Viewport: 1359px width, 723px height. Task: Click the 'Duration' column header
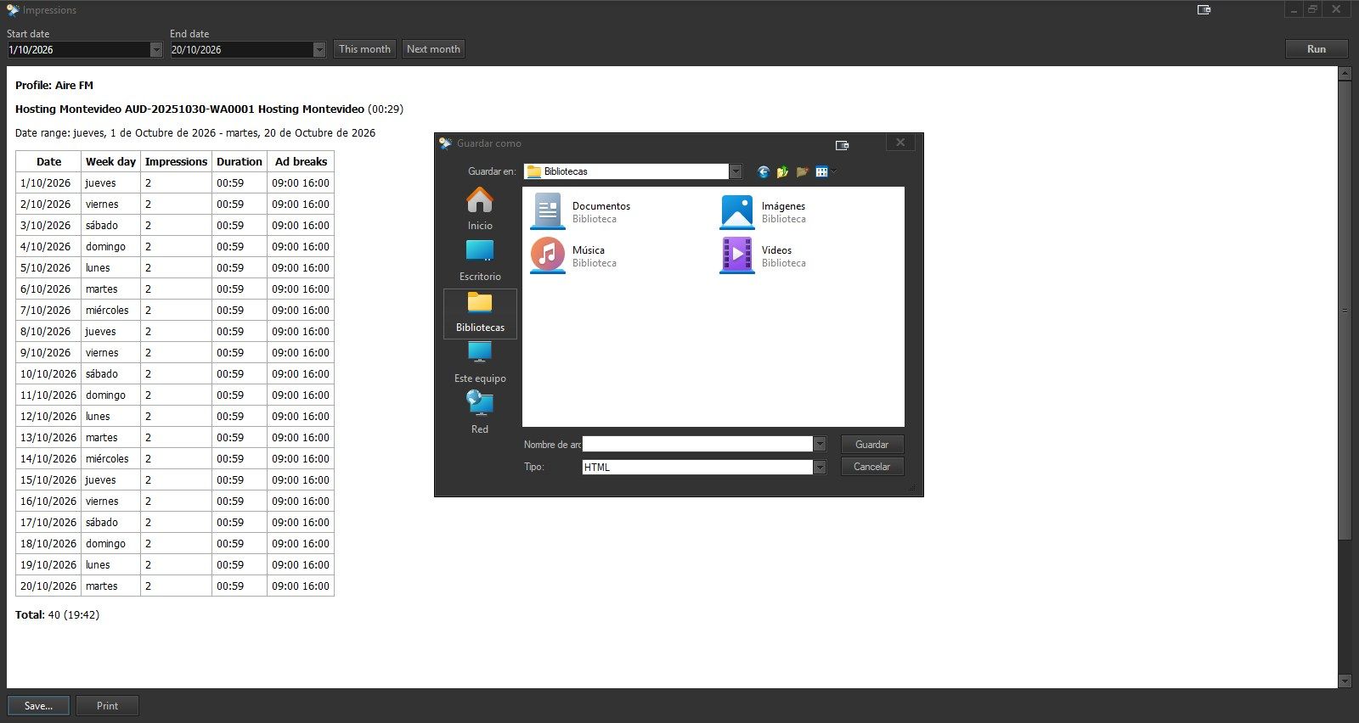[240, 162]
